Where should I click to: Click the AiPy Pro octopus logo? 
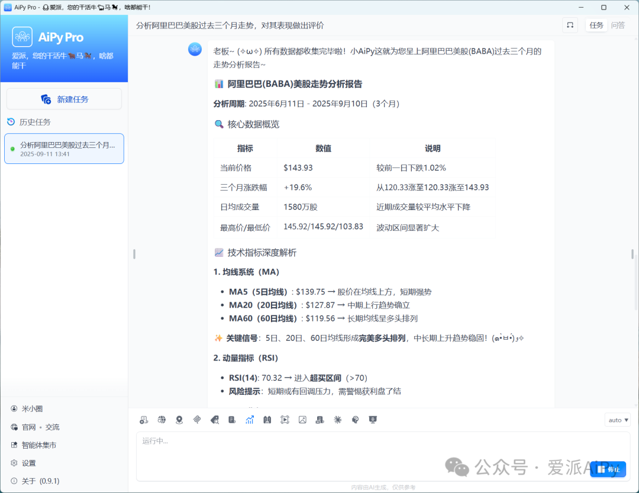tap(22, 37)
